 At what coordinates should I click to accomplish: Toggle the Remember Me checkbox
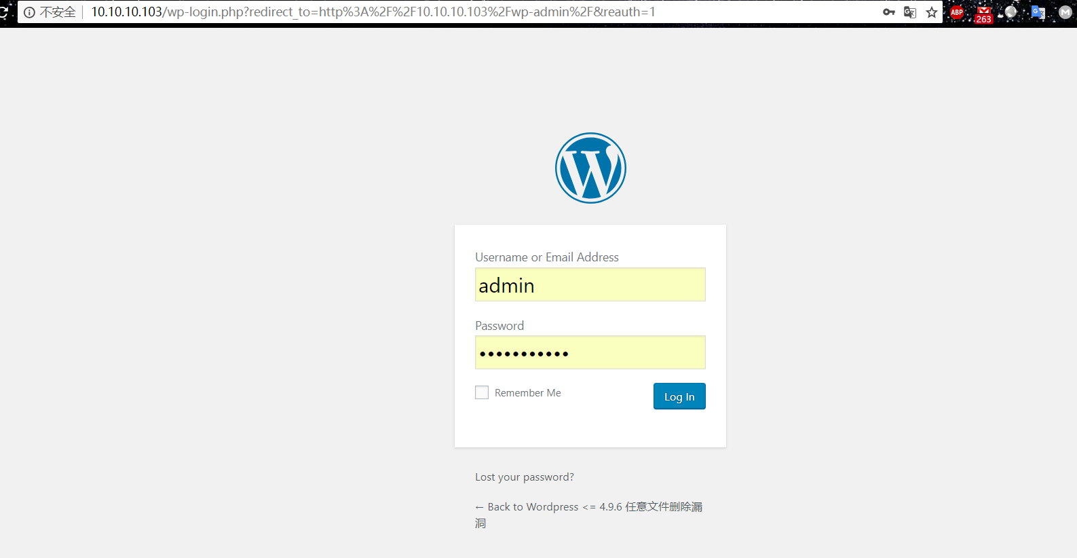(x=482, y=393)
